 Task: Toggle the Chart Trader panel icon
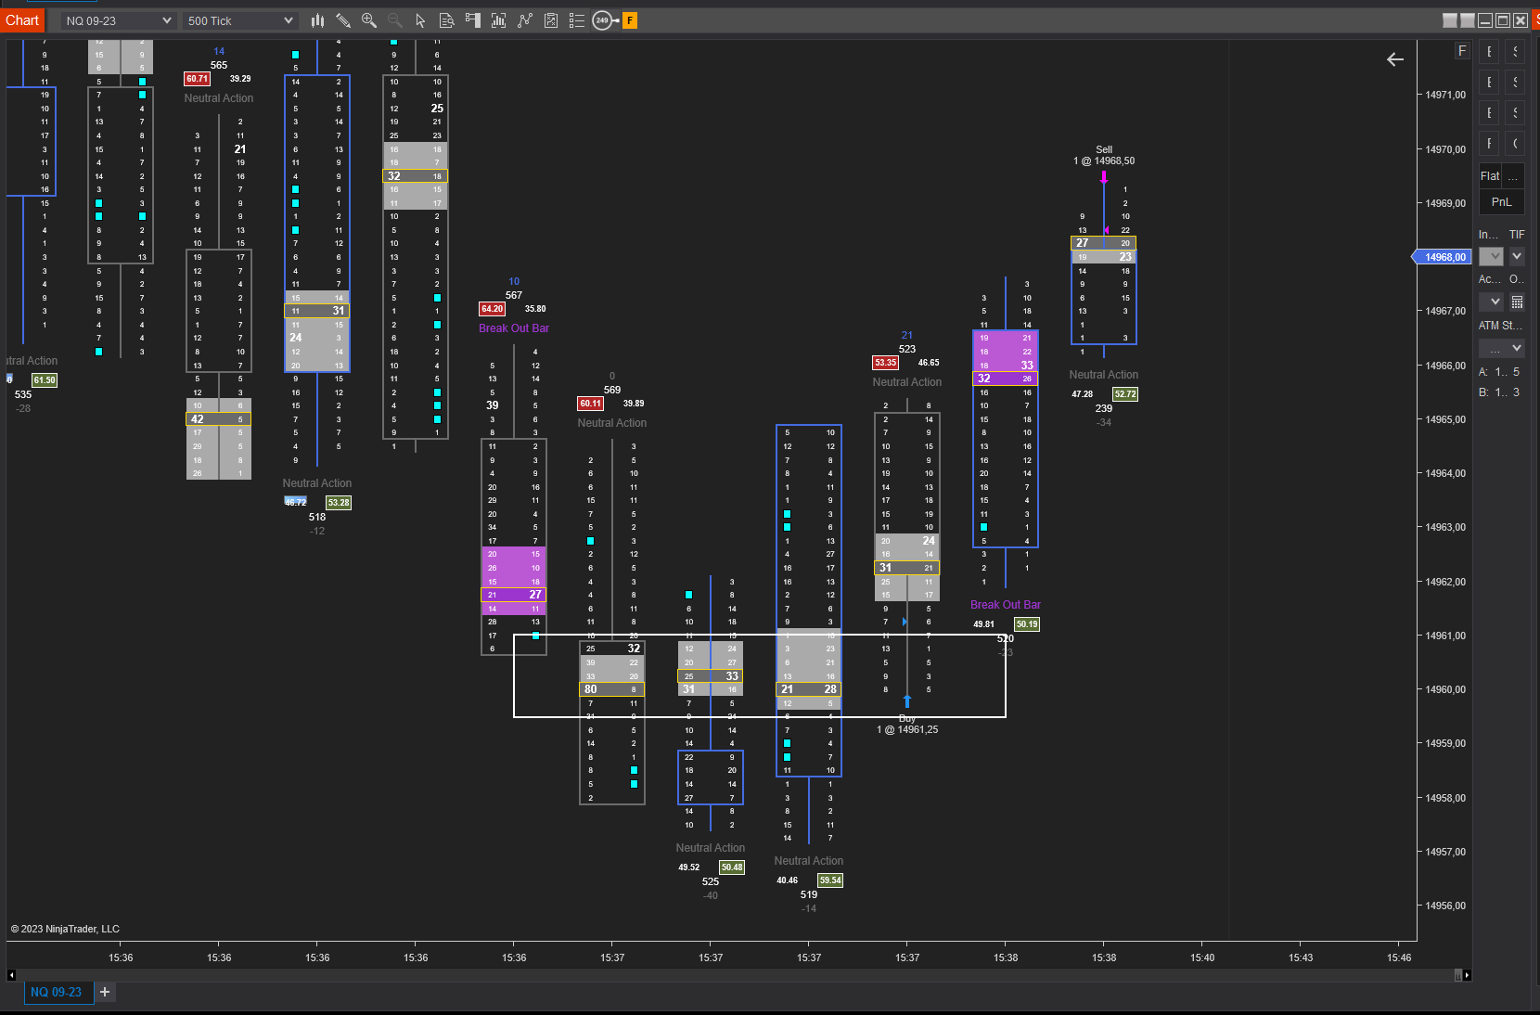[x=473, y=20]
